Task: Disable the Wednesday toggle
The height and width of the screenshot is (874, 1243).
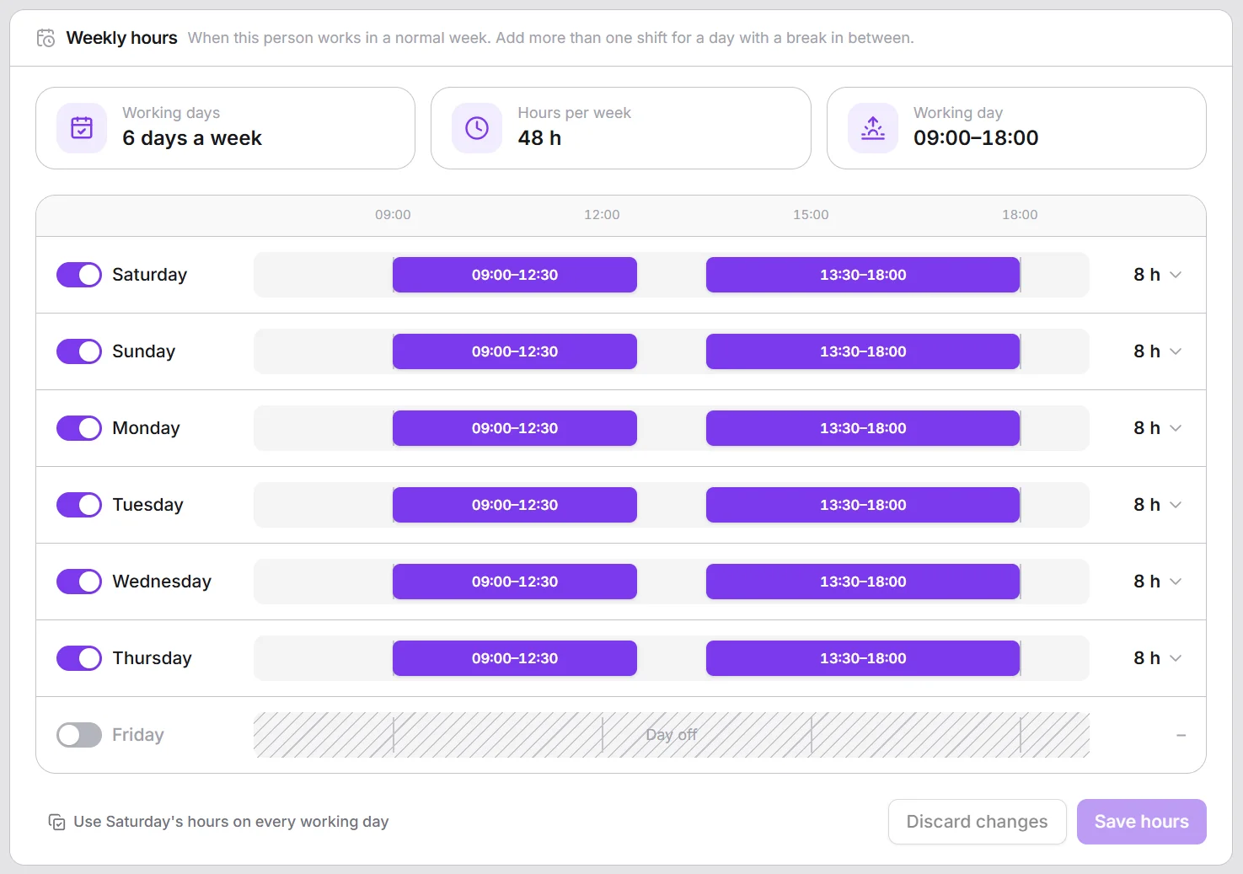Action: click(79, 582)
